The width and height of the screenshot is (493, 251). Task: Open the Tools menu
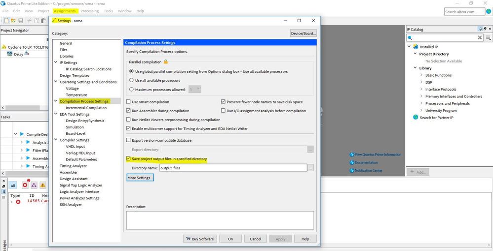(108, 11)
